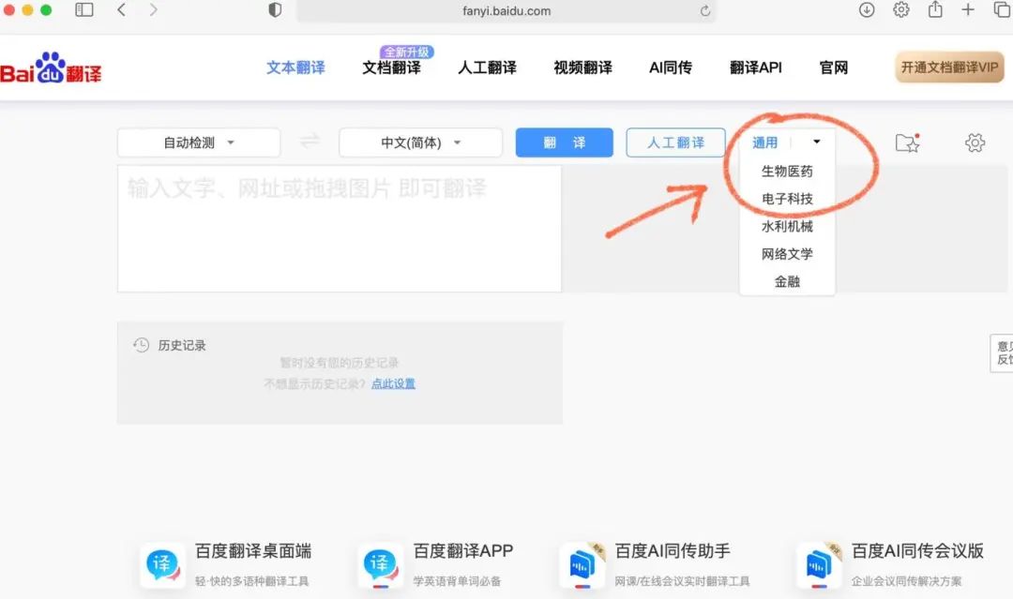
Task: Click the Safari sidebar toggle icon
Action: coord(84,9)
